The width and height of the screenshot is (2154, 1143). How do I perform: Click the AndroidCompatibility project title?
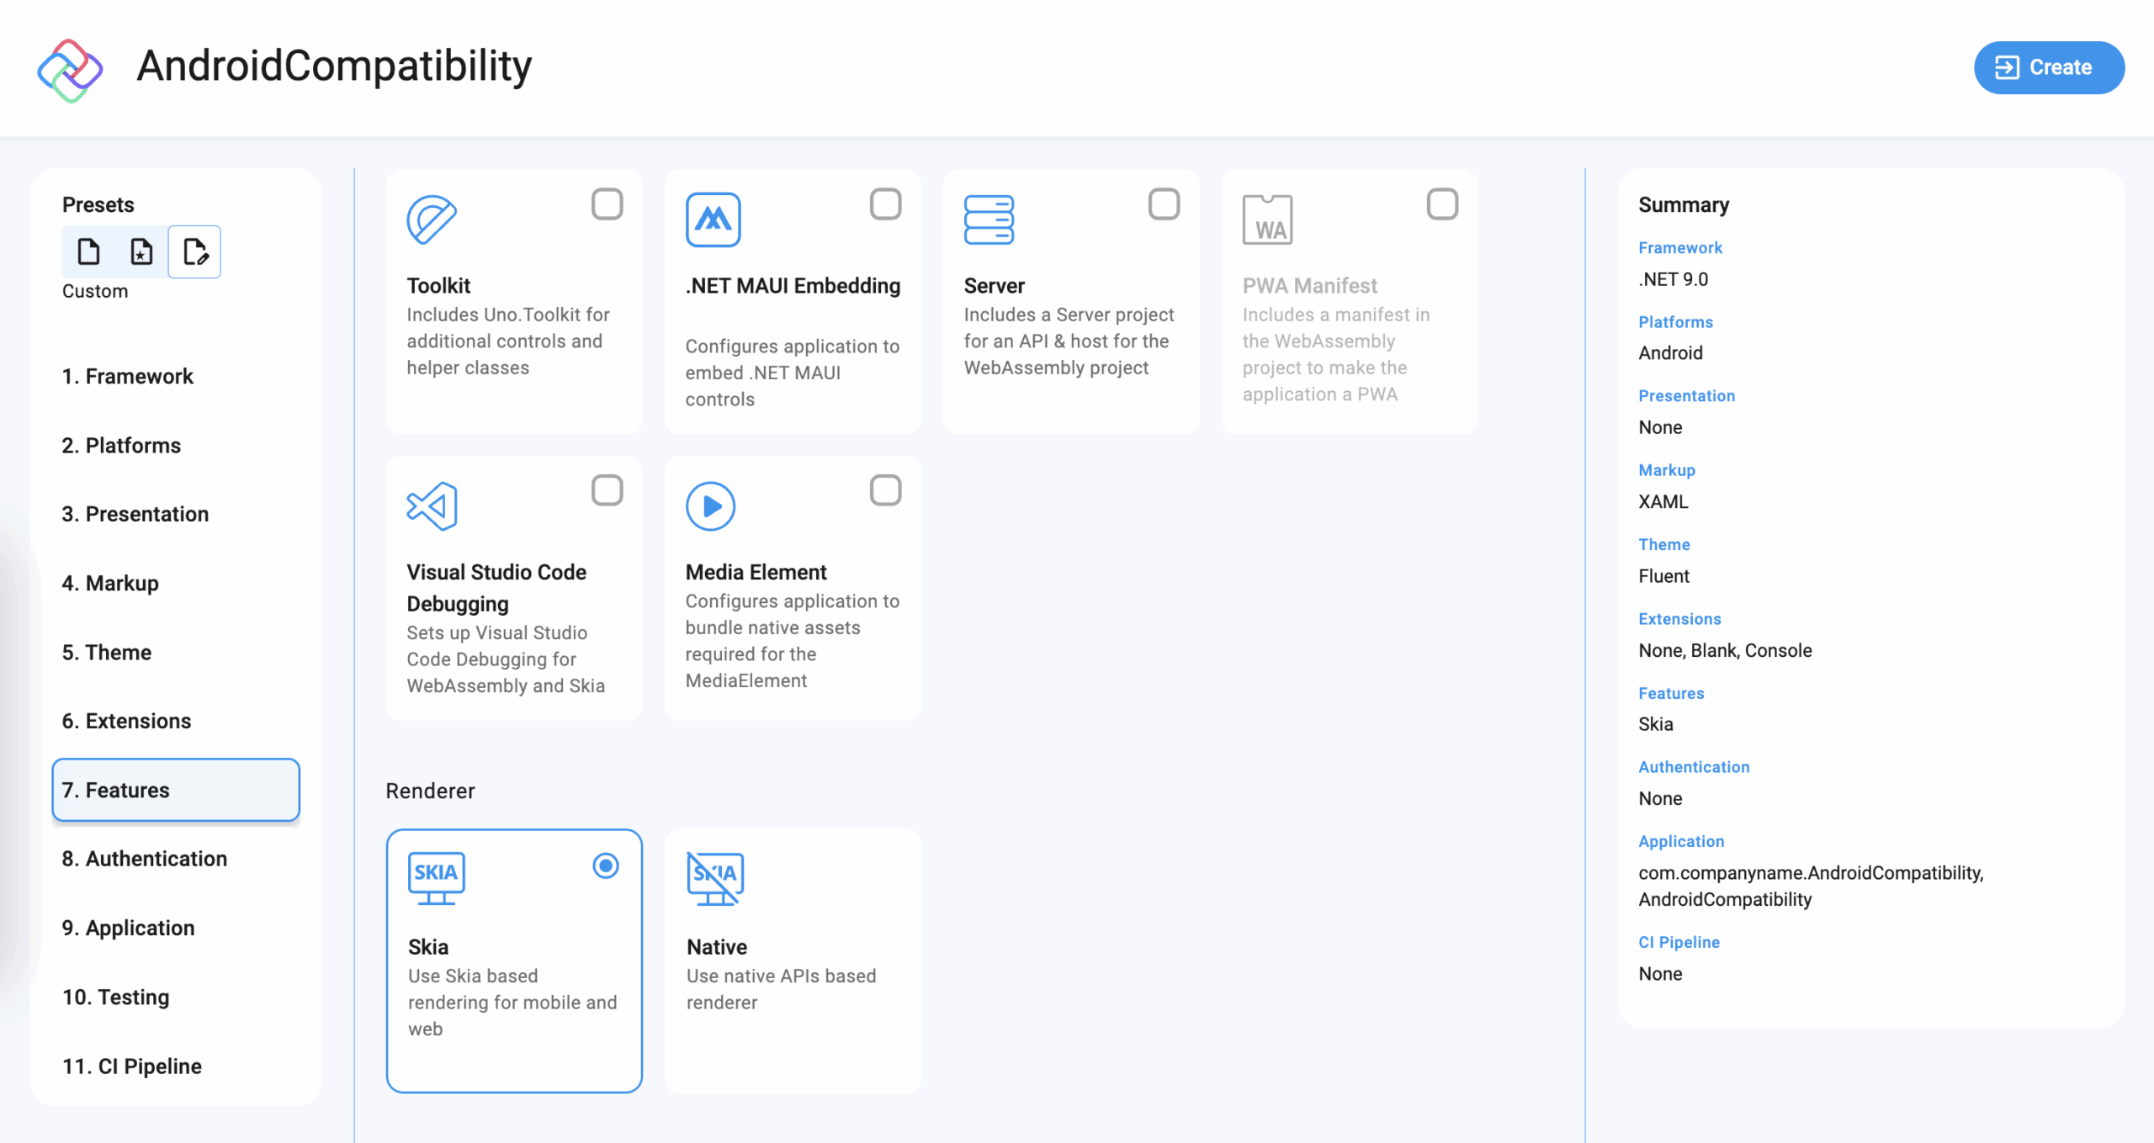click(334, 66)
